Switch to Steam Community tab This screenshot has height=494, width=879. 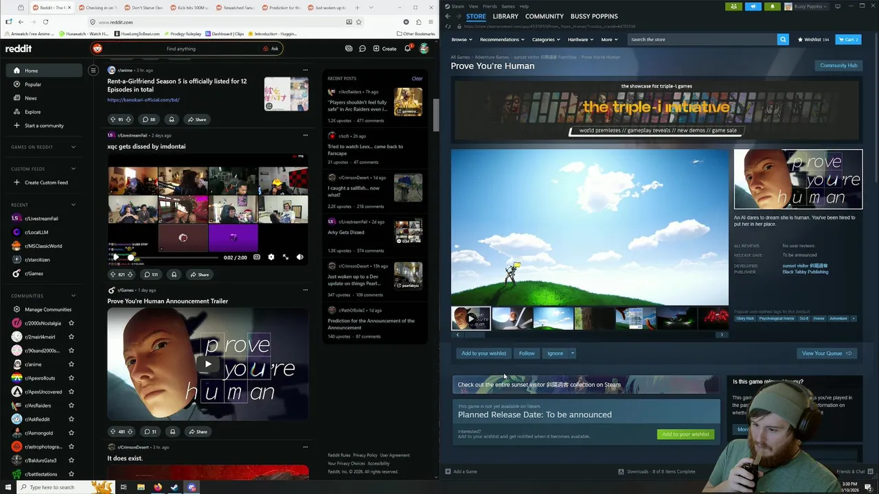544,16
